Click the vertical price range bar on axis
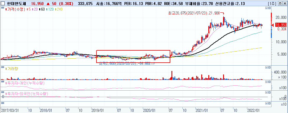Viewport: 288px width, 113px height. tap(271, 25)
